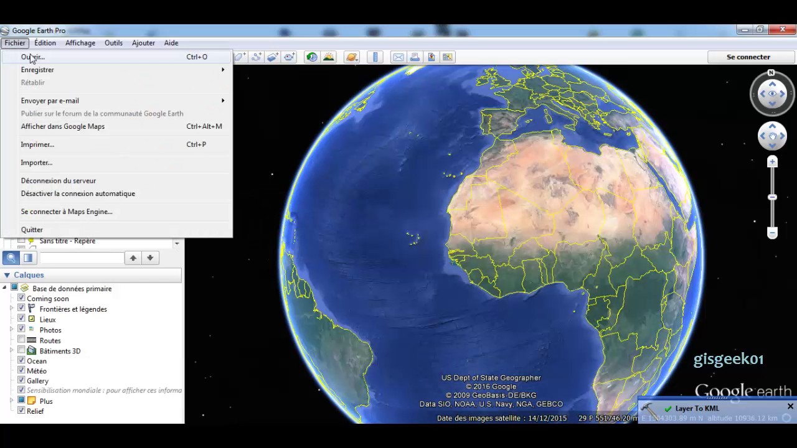Image resolution: width=797 pixels, height=448 pixels.
Task: Uncheck the Météo layer
Action: pyautogui.click(x=21, y=370)
